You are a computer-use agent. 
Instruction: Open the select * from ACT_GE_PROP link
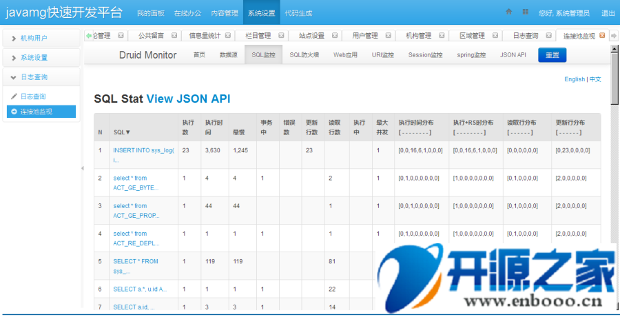point(136,211)
